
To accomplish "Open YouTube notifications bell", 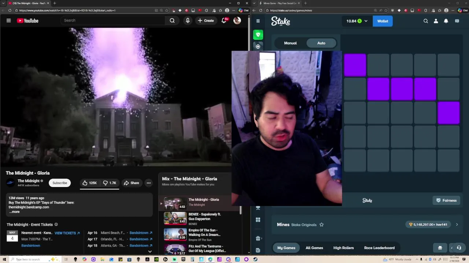I will click(x=224, y=20).
